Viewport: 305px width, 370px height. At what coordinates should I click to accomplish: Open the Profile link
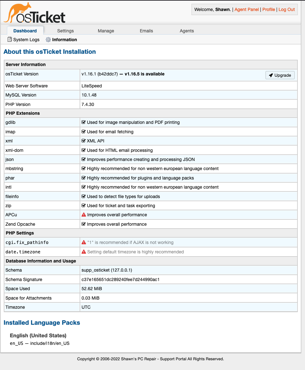pos(269,9)
